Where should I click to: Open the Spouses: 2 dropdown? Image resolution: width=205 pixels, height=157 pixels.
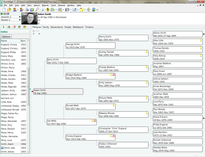click(x=20, y=17)
